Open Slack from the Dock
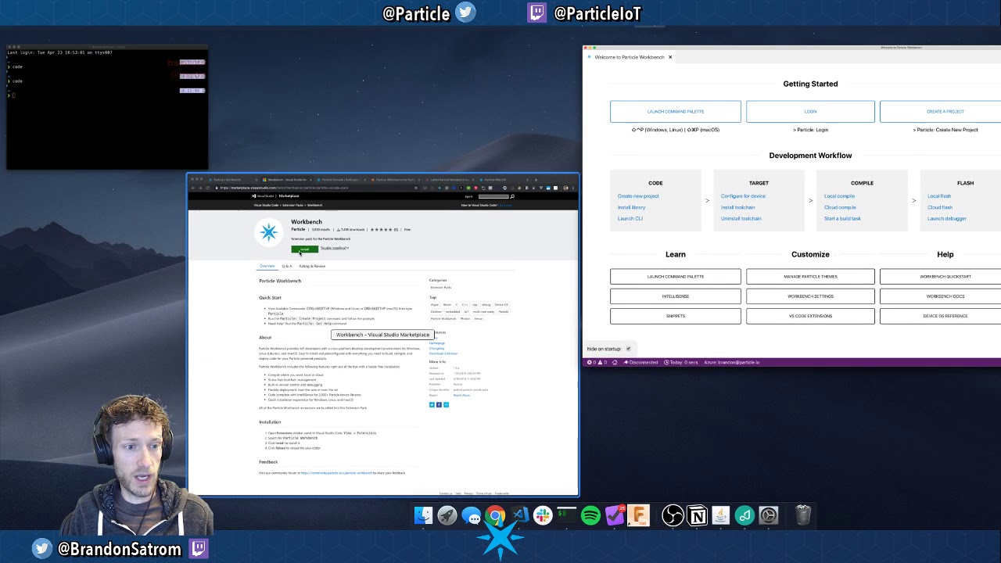The height and width of the screenshot is (563, 1001). click(543, 515)
